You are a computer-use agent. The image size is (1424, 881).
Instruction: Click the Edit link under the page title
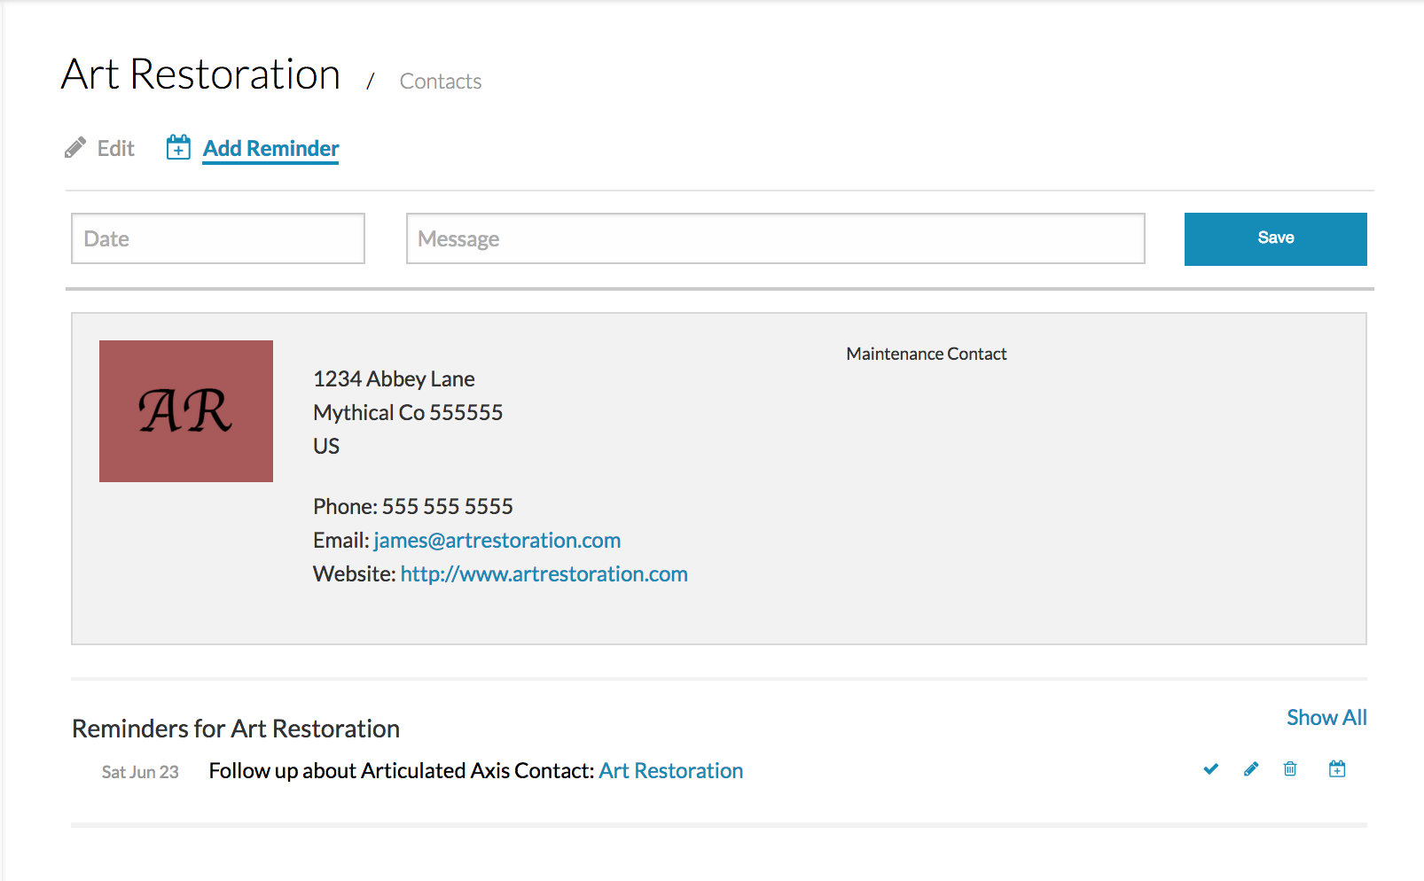click(x=115, y=148)
